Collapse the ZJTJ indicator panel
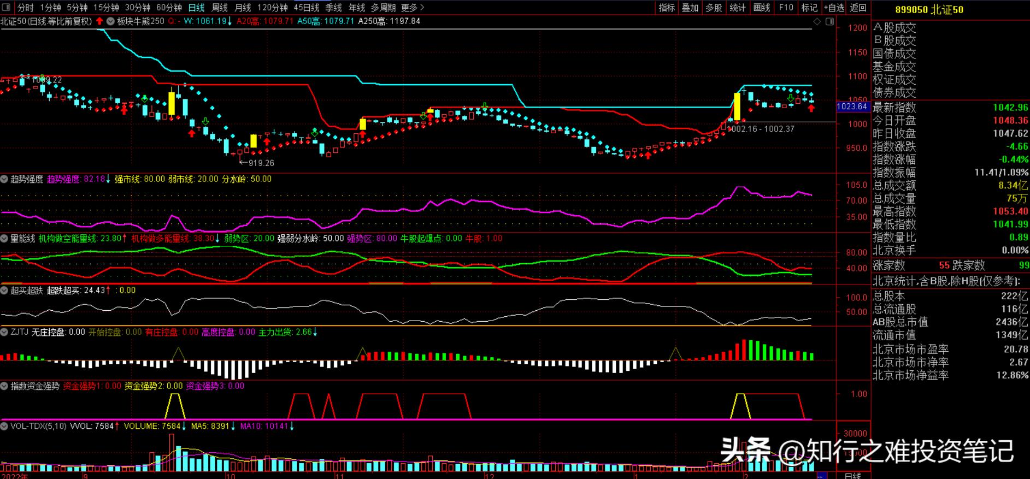Viewport: 1030px width, 479px height. coord(4,332)
